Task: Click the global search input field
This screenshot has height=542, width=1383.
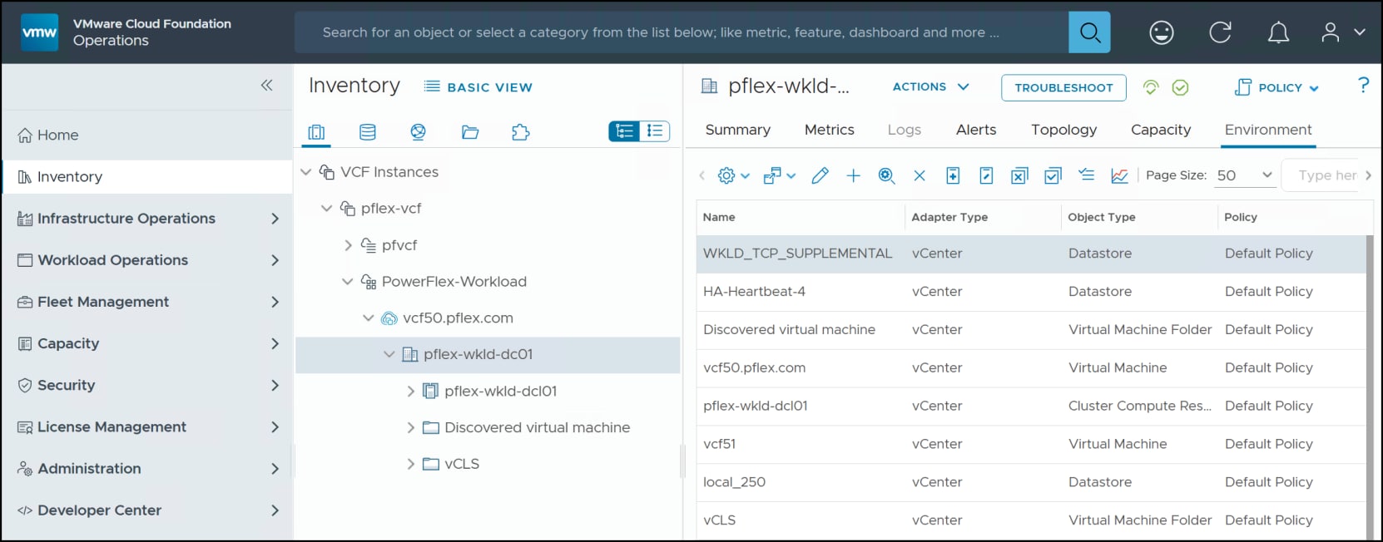Action: click(x=681, y=32)
